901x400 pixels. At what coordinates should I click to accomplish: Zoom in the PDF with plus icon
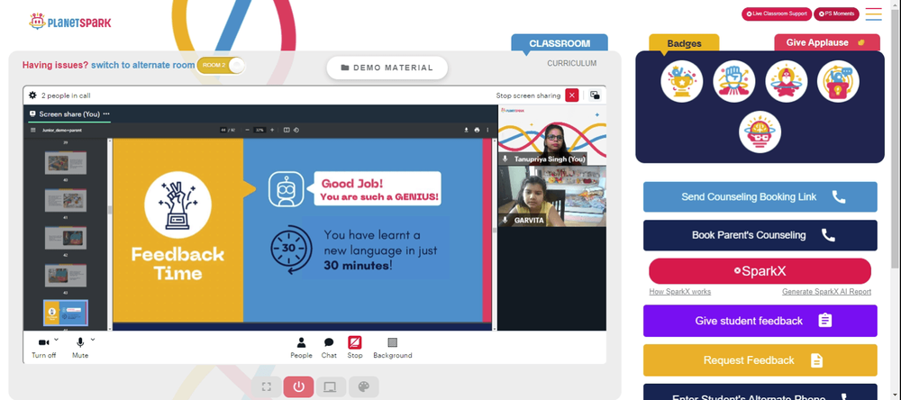[272, 130]
